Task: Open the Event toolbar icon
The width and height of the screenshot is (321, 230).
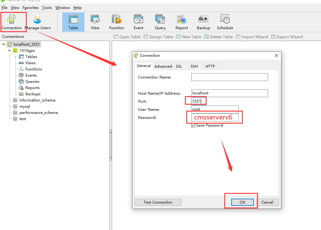Action: click(x=138, y=22)
